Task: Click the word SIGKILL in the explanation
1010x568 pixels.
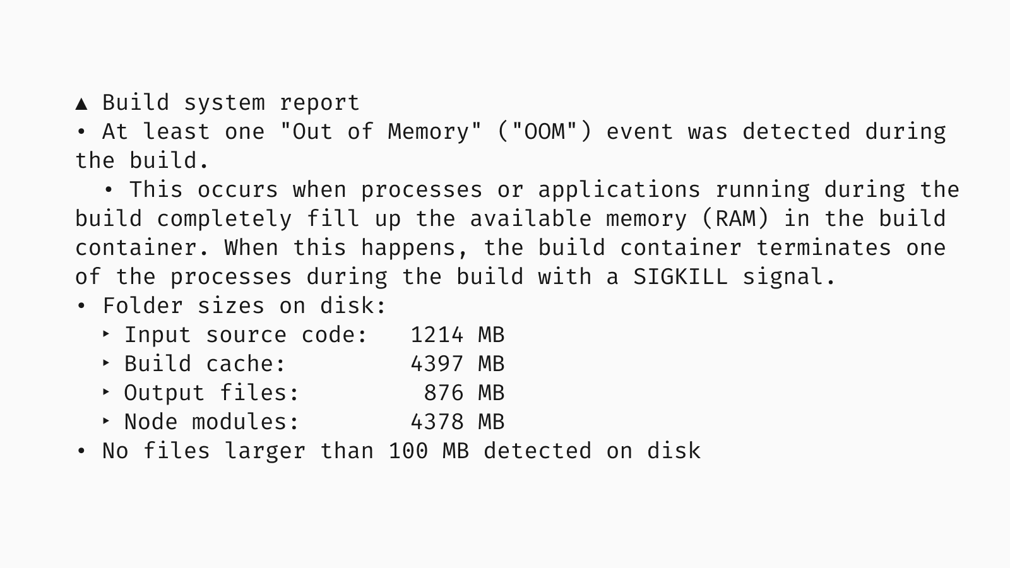Action: click(x=680, y=277)
